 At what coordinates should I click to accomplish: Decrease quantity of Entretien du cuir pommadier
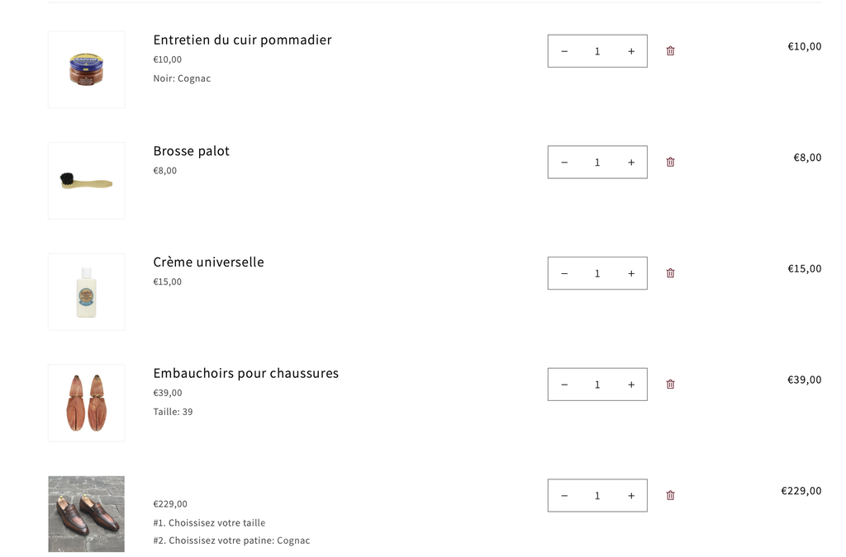tap(564, 51)
